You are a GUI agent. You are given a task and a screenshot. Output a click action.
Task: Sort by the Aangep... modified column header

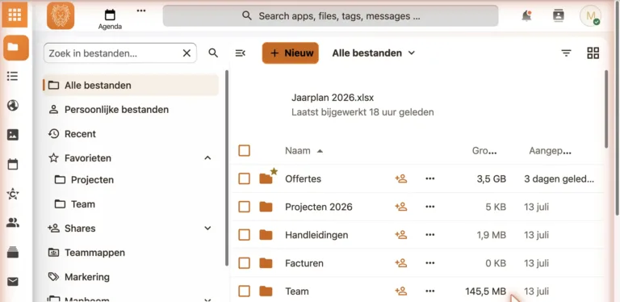point(550,151)
